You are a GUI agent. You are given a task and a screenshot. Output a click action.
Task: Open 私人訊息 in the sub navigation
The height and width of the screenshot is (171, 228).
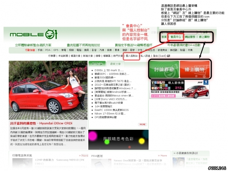[x=145, y=56]
